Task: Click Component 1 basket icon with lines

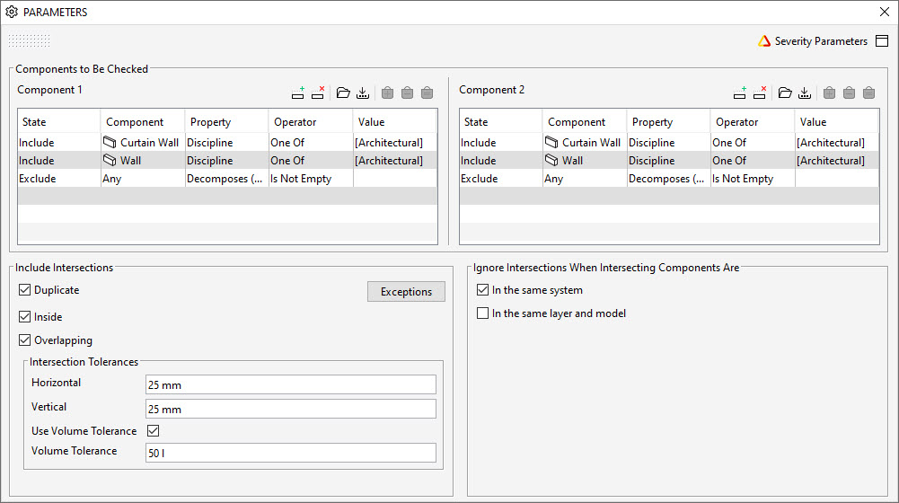Action: tap(427, 93)
